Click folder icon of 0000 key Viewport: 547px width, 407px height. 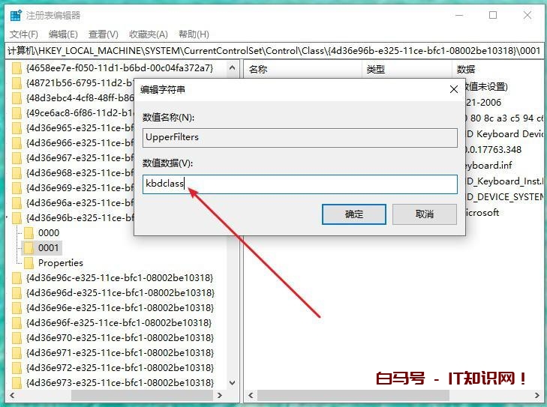coord(29,233)
